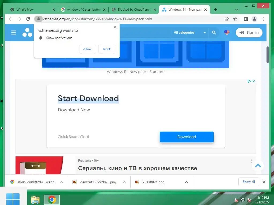Viewport: 274px width, 205px height.
Task: Bookmark this page with the star icon
Action: 235,19
